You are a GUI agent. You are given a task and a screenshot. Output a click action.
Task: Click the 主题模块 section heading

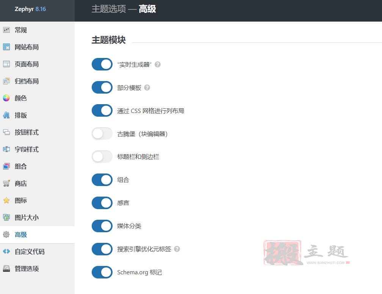click(x=109, y=40)
